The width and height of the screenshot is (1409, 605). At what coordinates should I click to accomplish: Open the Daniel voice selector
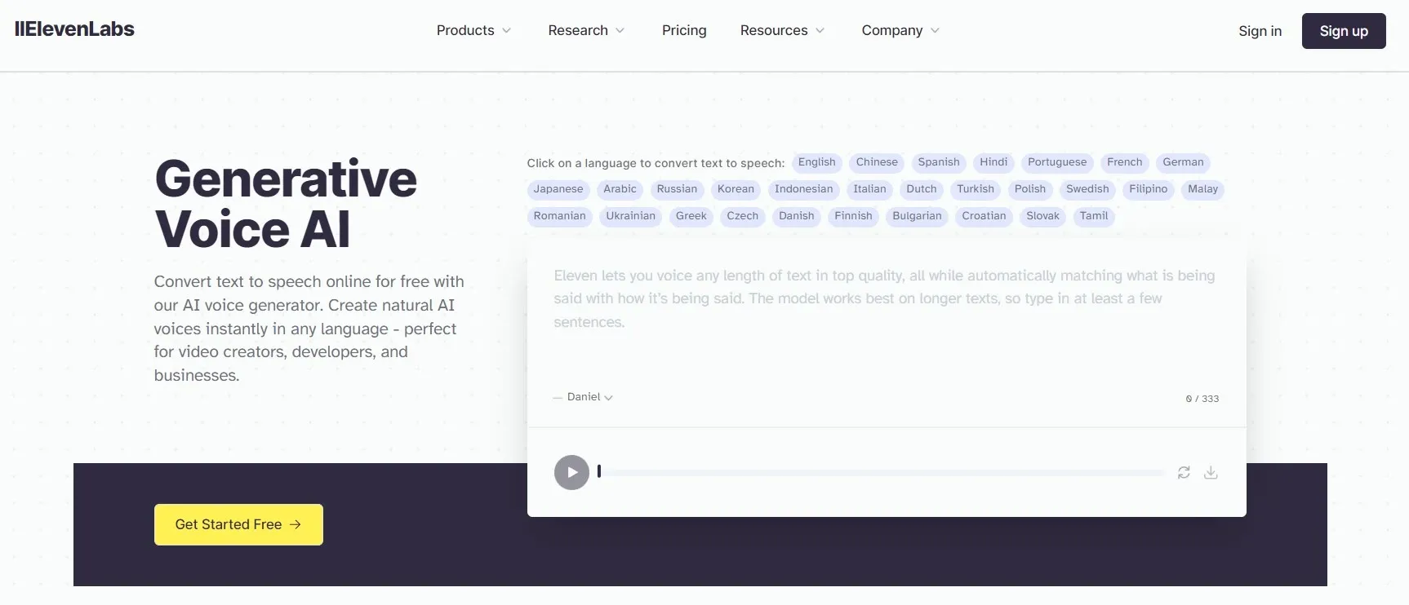tap(589, 397)
